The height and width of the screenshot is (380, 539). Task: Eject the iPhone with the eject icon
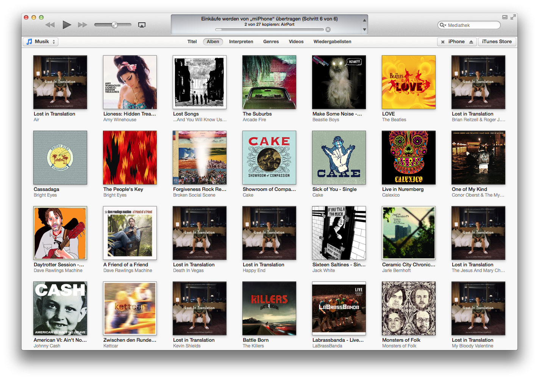coord(471,42)
